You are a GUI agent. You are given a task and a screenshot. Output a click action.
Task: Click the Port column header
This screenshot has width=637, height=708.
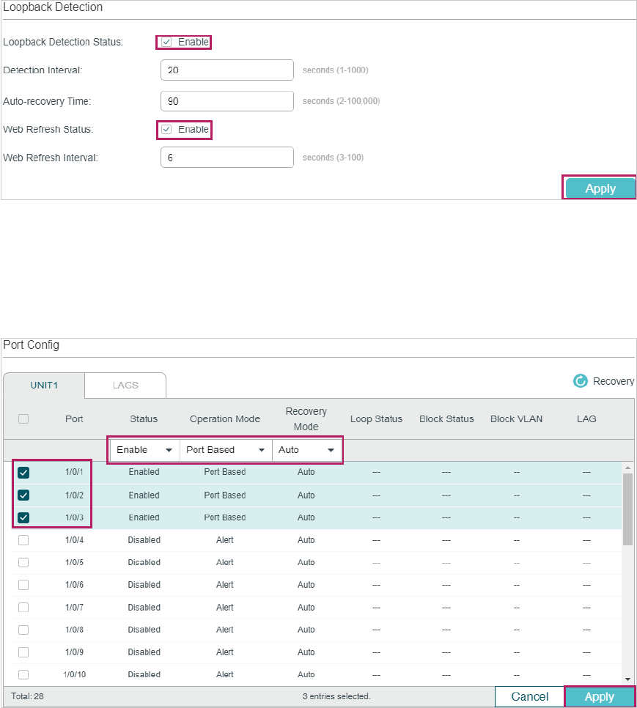[74, 419]
